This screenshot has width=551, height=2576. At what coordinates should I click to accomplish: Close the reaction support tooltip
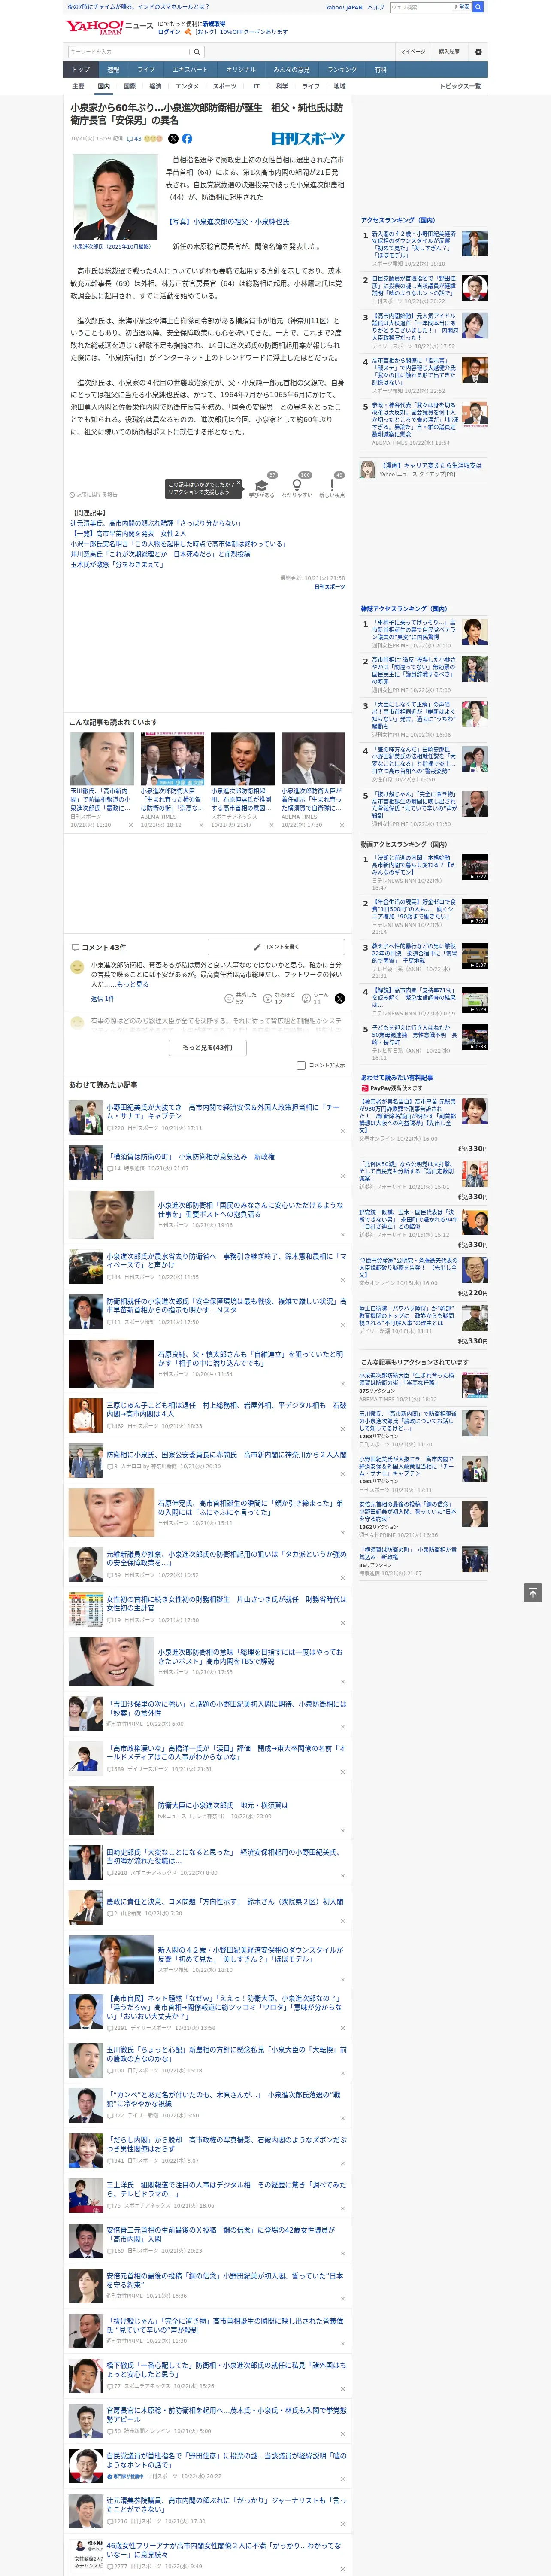[240, 484]
